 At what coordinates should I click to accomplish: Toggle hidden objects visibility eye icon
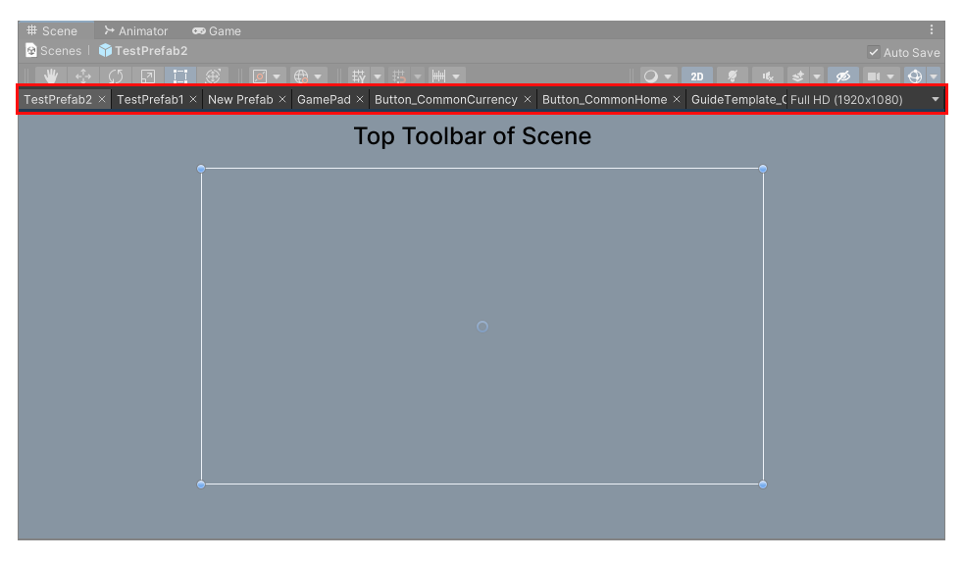point(842,76)
